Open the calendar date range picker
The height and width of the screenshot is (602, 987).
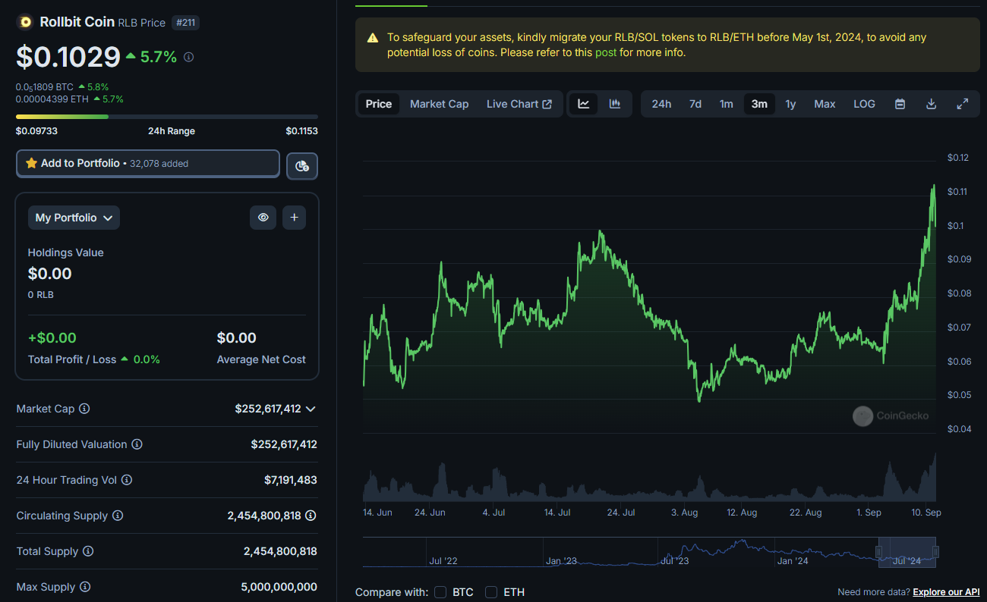(900, 104)
